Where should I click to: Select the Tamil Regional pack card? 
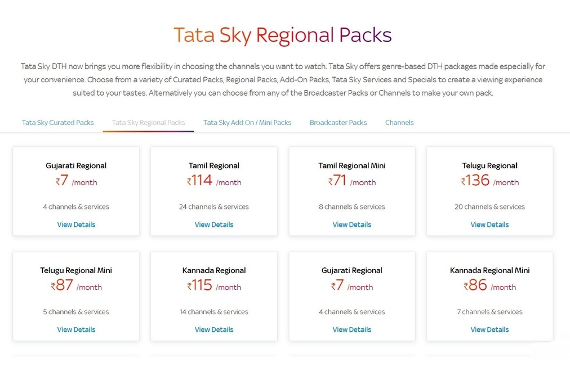[x=214, y=190]
